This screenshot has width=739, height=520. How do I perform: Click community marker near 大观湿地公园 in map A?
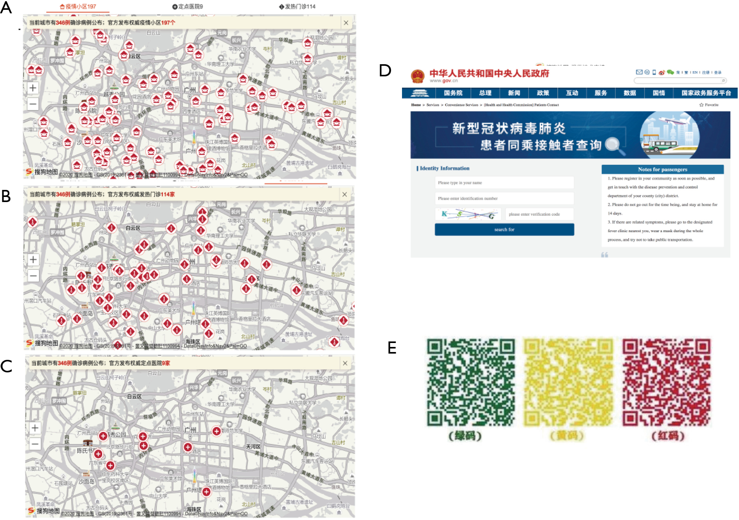point(308,43)
